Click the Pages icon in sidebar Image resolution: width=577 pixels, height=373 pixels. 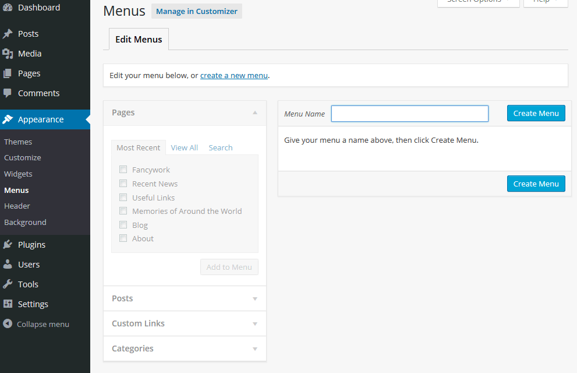click(8, 73)
